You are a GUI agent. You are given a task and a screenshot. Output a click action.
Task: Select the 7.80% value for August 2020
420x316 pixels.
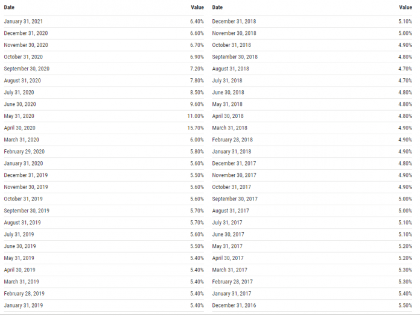(197, 81)
